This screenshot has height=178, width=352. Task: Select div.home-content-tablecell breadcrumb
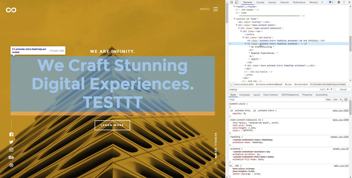click(269, 84)
